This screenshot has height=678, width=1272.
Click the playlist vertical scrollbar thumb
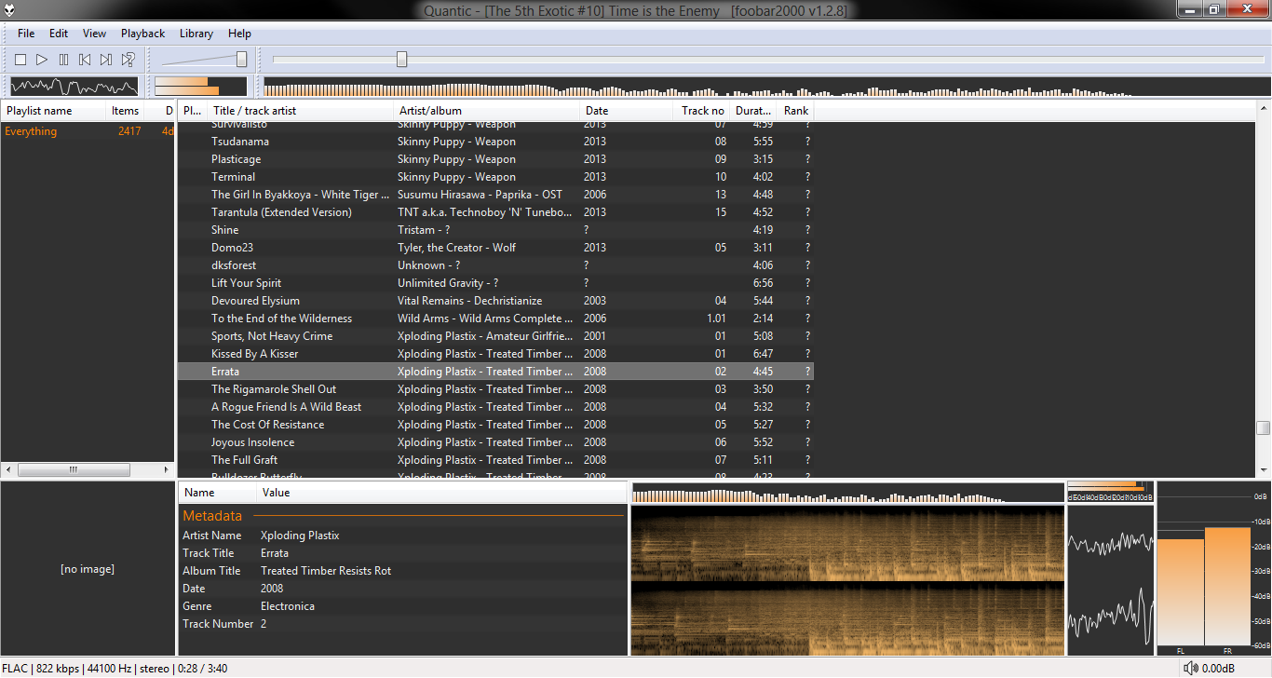pyautogui.click(x=1263, y=428)
